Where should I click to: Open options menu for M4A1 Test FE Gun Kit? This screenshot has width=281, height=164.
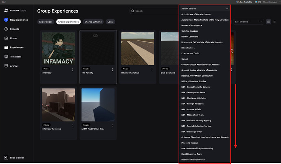pyautogui.click(x=112, y=126)
